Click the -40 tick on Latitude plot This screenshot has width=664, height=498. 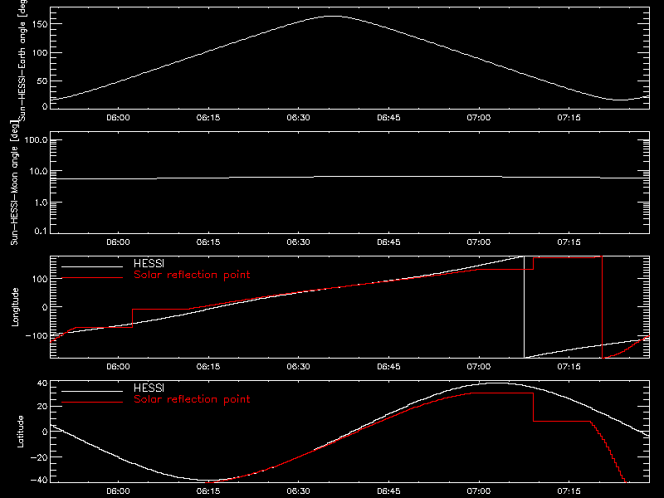[39, 481]
